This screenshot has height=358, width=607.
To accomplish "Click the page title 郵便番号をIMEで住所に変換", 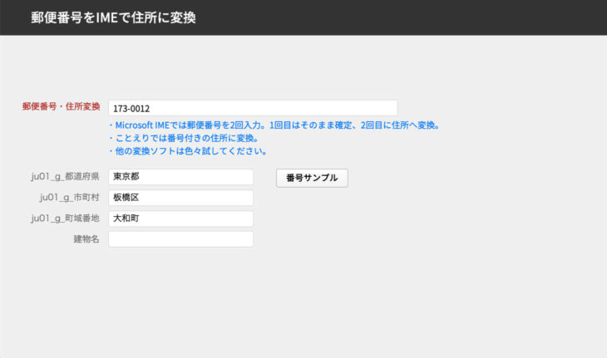I will coord(113,17).
